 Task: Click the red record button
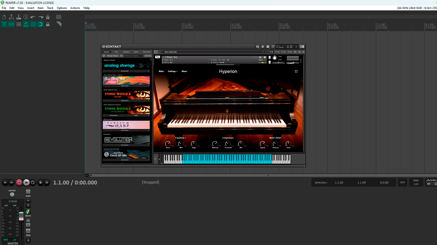click(19, 182)
